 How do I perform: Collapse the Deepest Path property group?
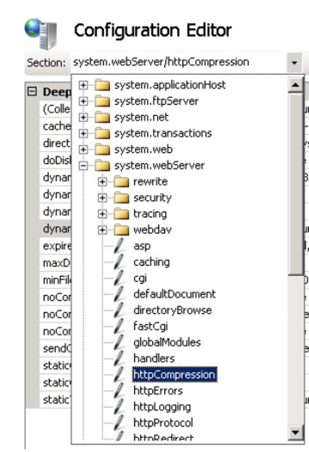[x=31, y=92]
